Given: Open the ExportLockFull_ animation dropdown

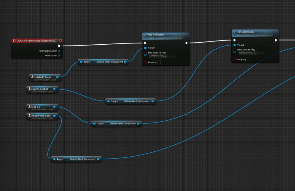Looking at the screenshot, I should [247, 53].
